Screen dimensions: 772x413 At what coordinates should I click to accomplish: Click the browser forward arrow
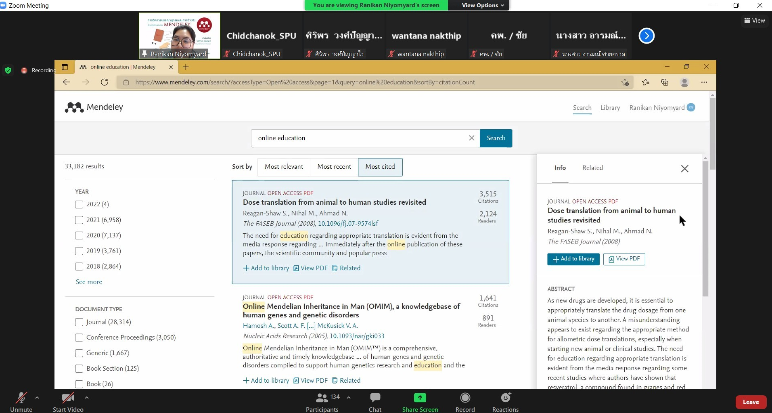click(86, 82)
